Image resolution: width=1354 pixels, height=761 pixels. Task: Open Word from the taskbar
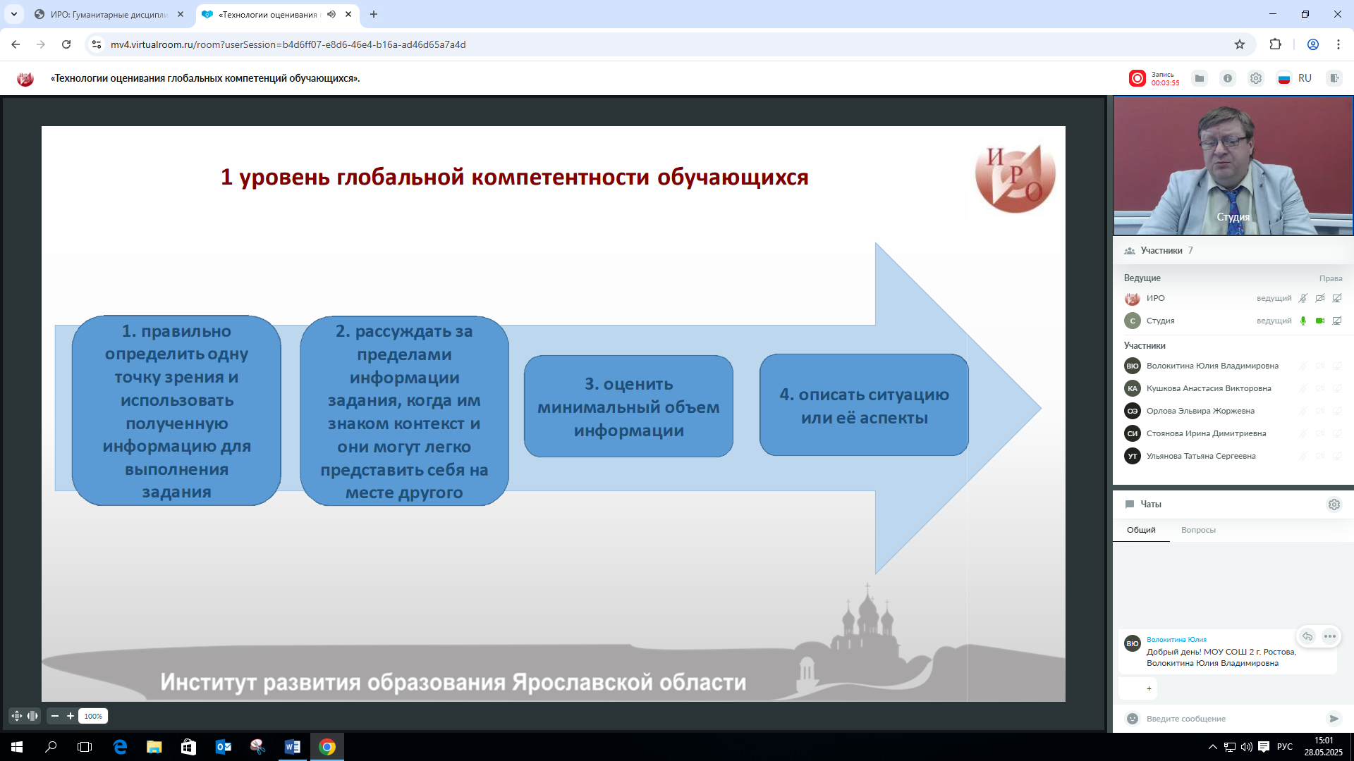point(292,747)
